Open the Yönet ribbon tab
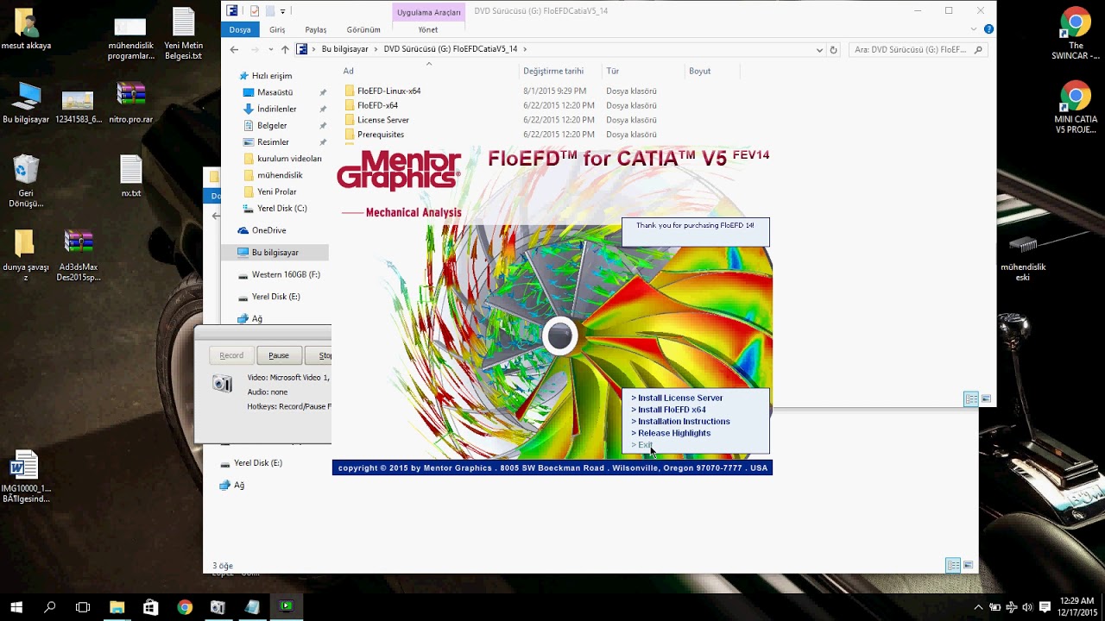 (x=428, y=29)
